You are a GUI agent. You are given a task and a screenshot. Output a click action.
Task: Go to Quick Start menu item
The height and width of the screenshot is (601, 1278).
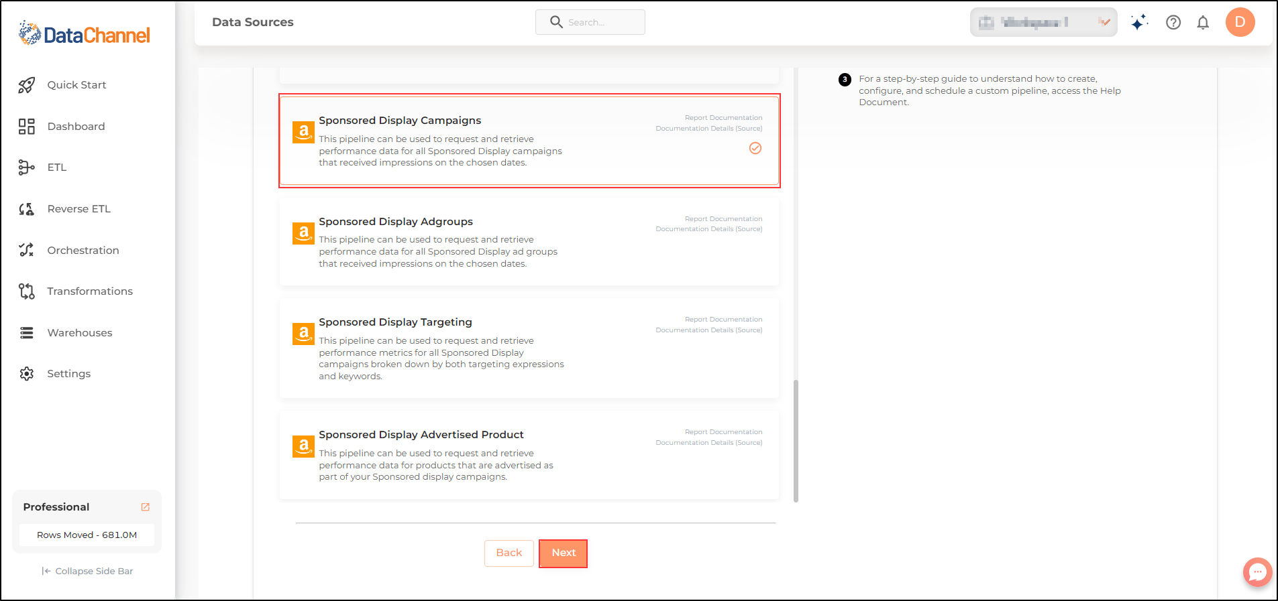[x=76, y=85]
